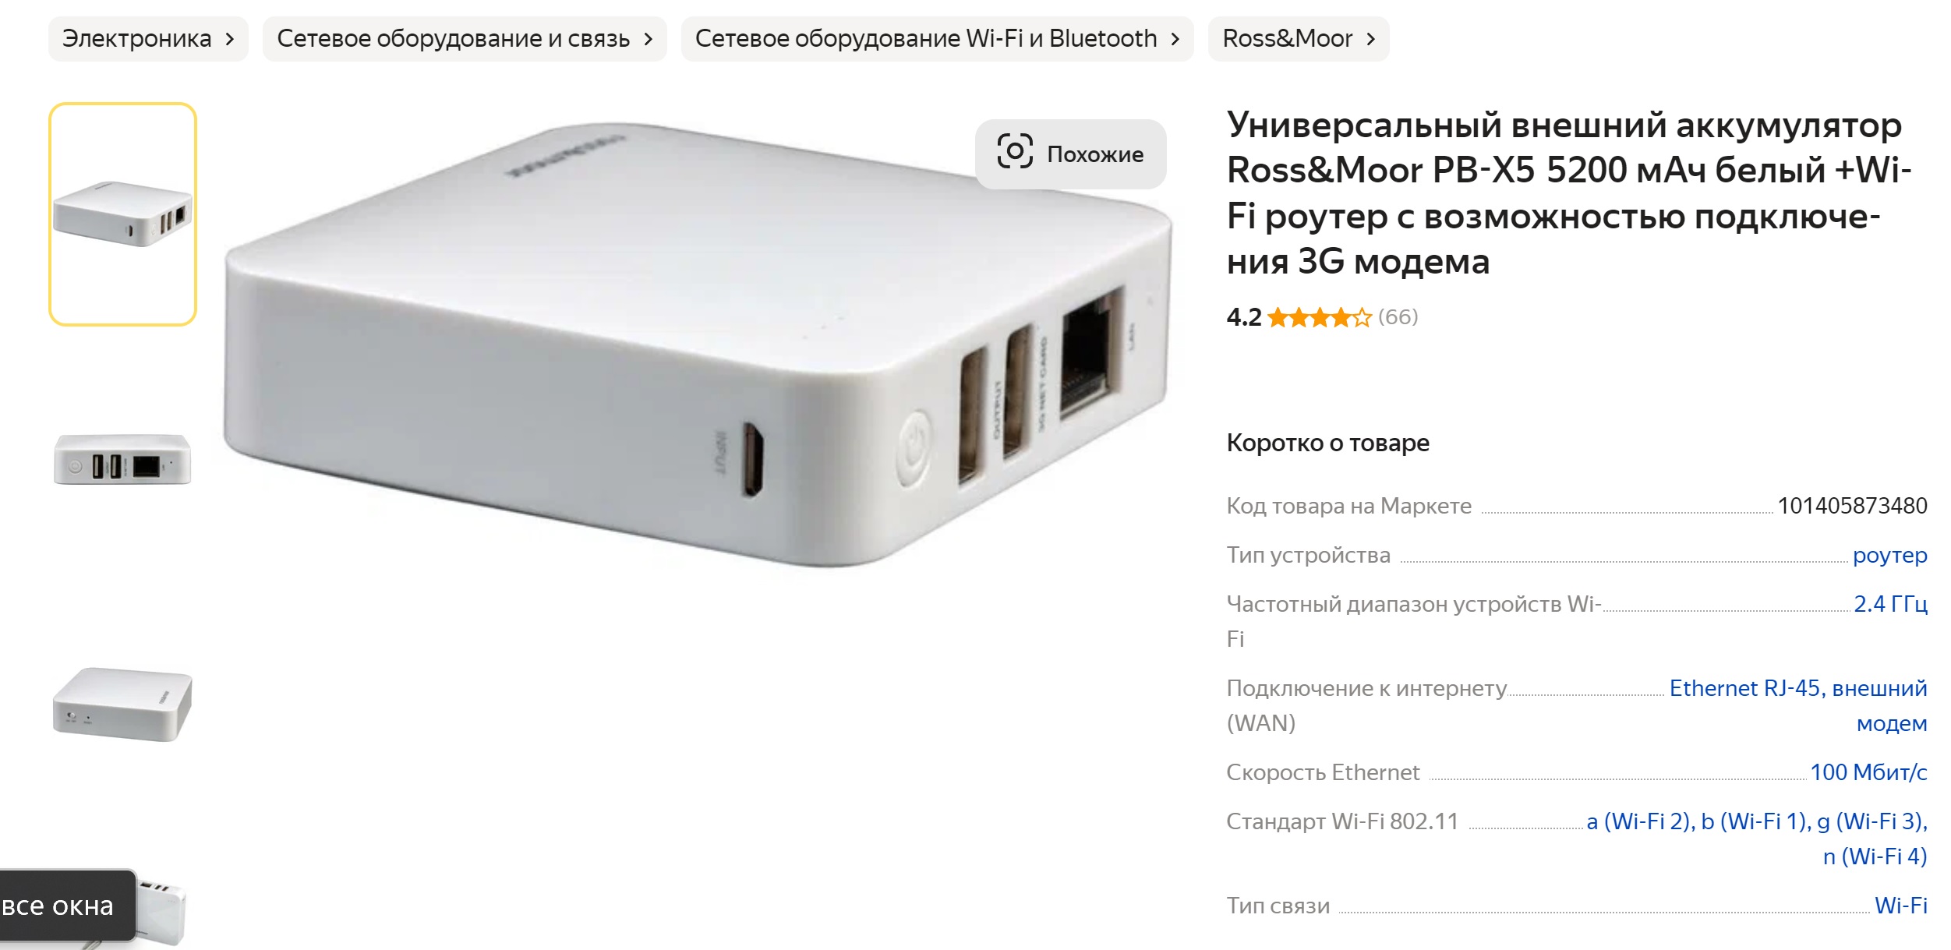Open the Электроника breadcrumb category

coord(148,39)
